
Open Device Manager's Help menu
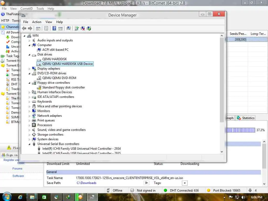59,22
